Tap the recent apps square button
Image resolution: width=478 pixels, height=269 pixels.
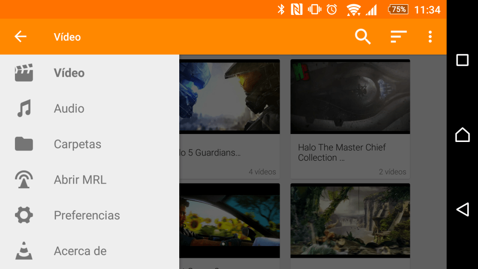462,60
